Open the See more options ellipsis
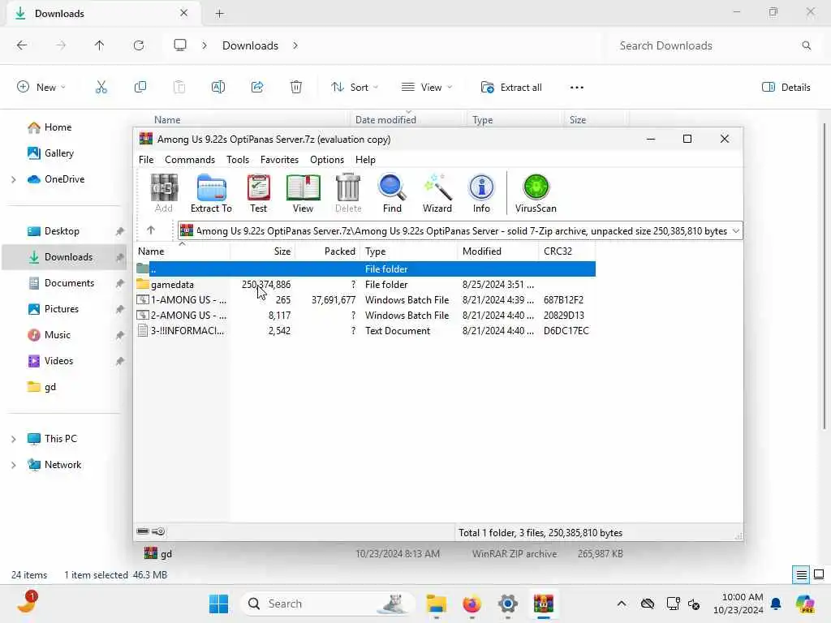 (x=577, y=88)
